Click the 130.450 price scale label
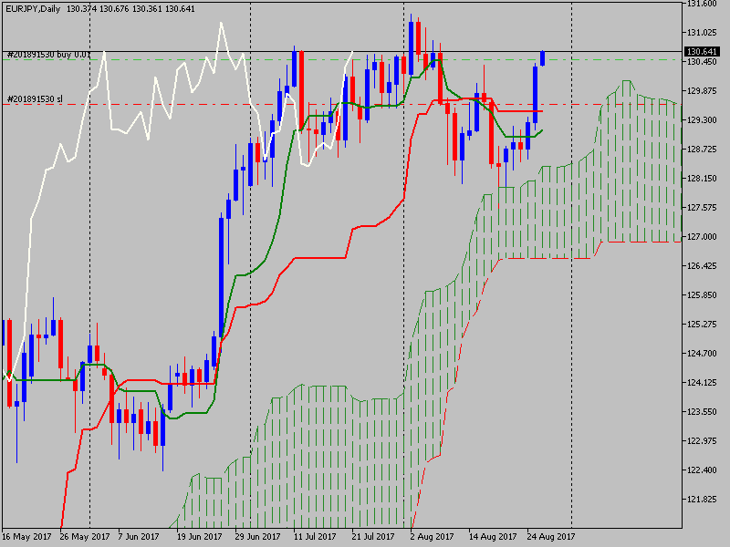This screenshot has width=730, height=547. [x=702, y=62]
